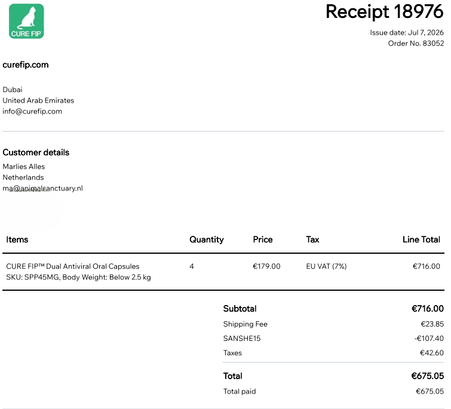
Task: Click Order No. 83052 text
Action: pyautogui.click(x=416, y=44)
